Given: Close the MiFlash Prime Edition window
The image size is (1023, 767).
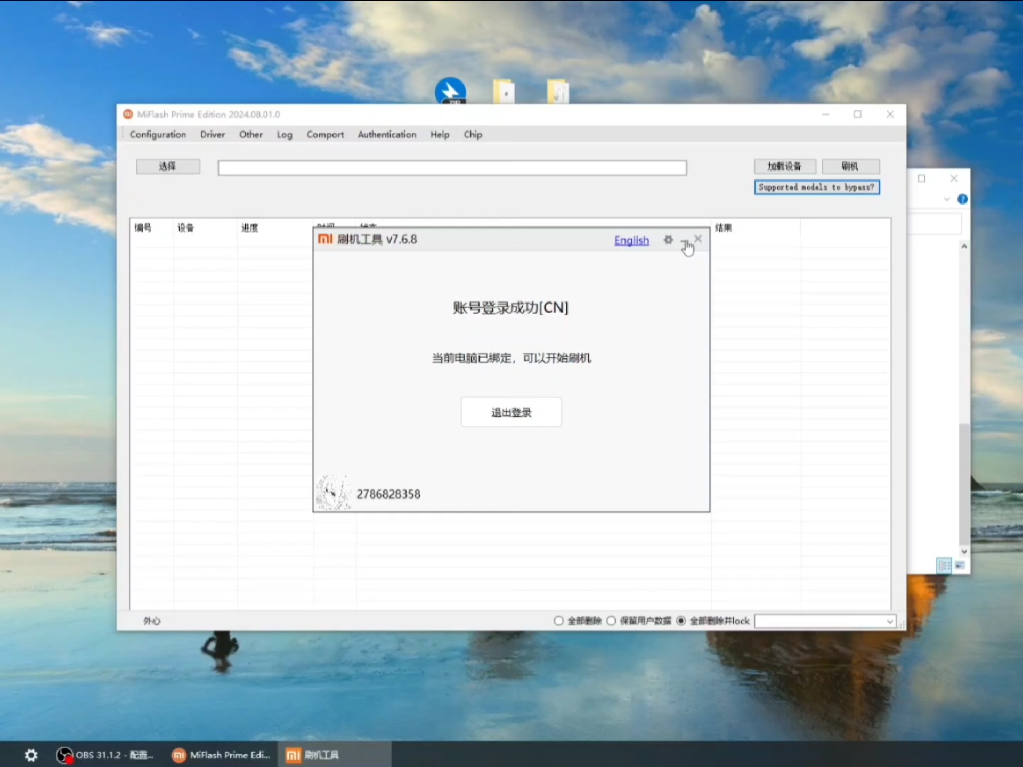Looking at the screenshot, I should click(x=890, y=114).
